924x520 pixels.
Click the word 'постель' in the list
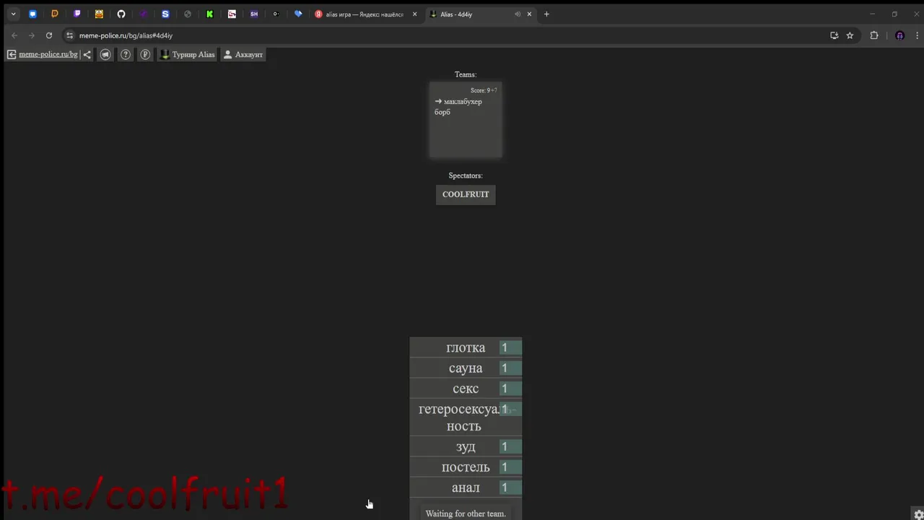pos(466,467)
